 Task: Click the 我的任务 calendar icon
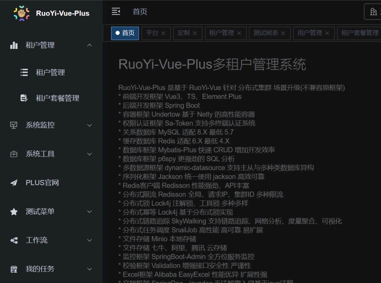click(14, 269)
